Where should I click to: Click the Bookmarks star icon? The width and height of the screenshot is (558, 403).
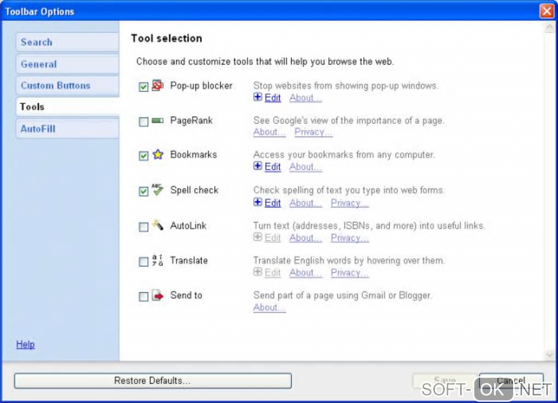158,154
